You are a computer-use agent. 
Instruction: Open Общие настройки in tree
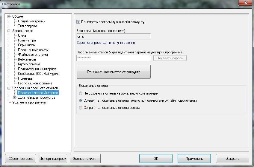tap(31, 21)
